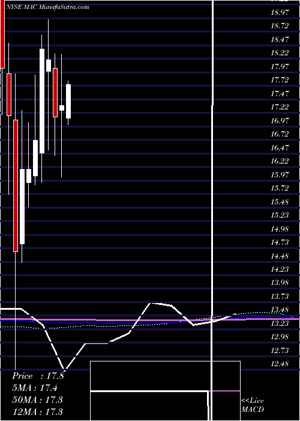Click the 14.23 price axis label

[280, 269]
